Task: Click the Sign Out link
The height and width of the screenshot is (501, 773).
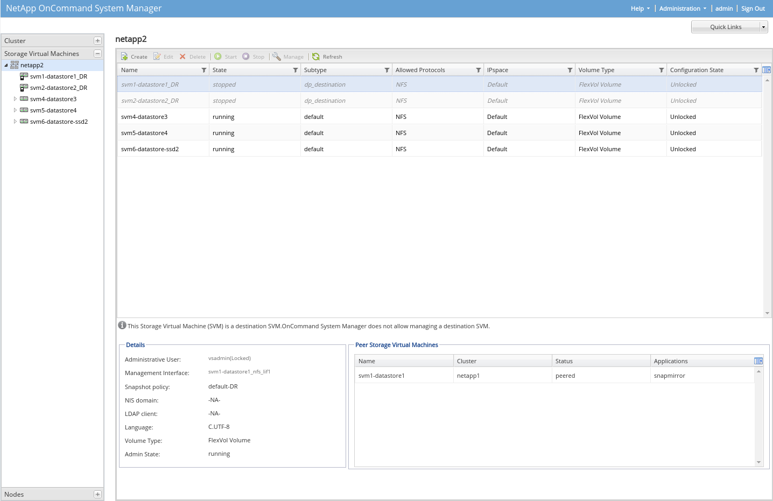Action: [753, 9]
